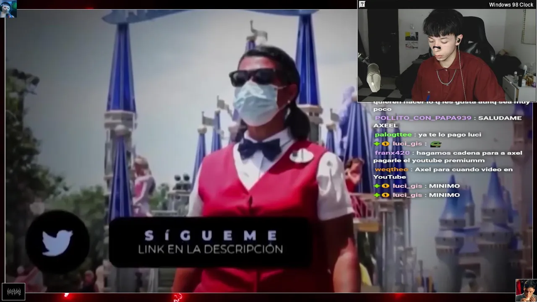The height and width of the screenshot is (302, 537).
Task: Click the "Windows 98 Clock" title text
Action: pyautogui.click(x=511, y=5)
